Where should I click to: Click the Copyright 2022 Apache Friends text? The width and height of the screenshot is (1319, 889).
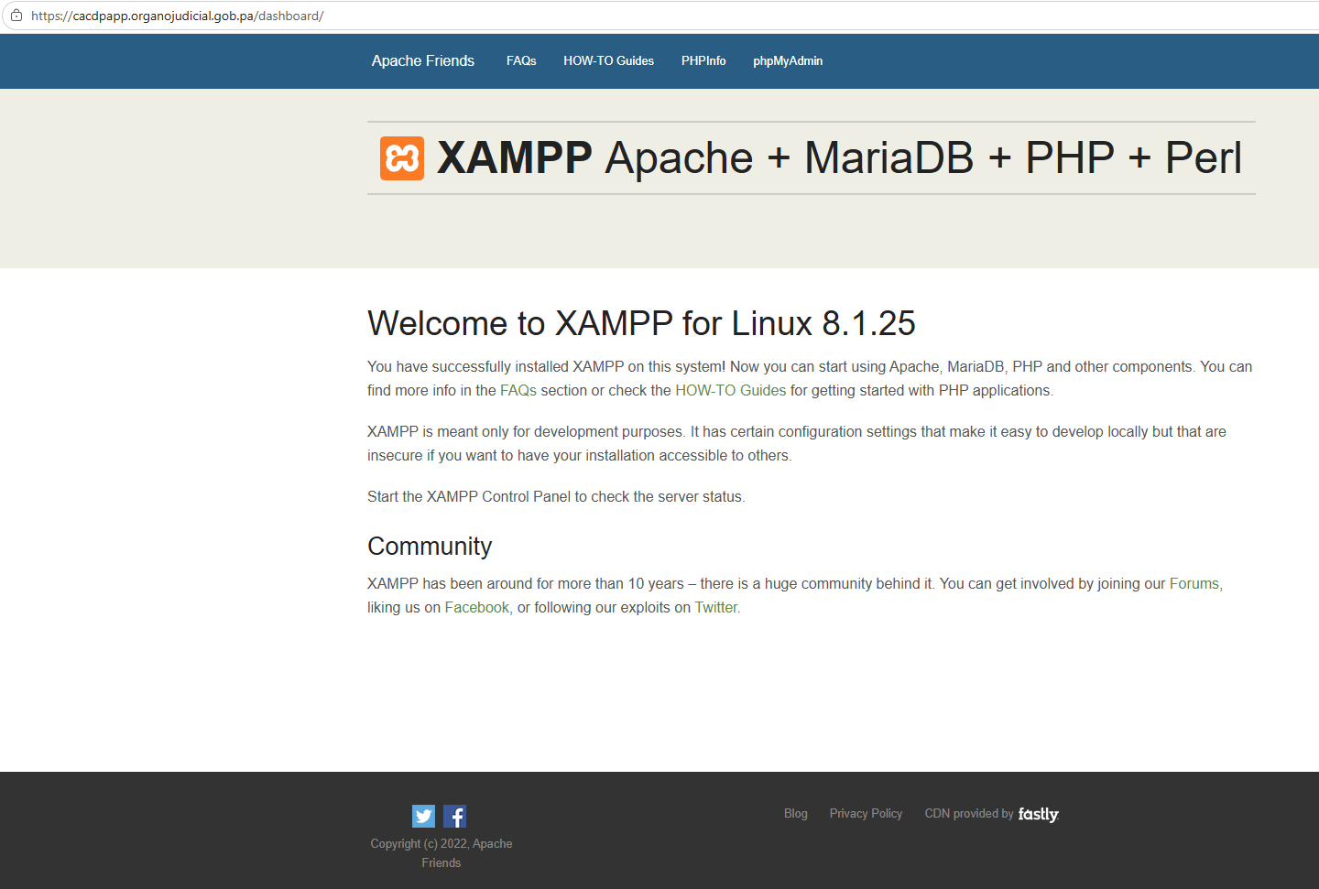441,853
